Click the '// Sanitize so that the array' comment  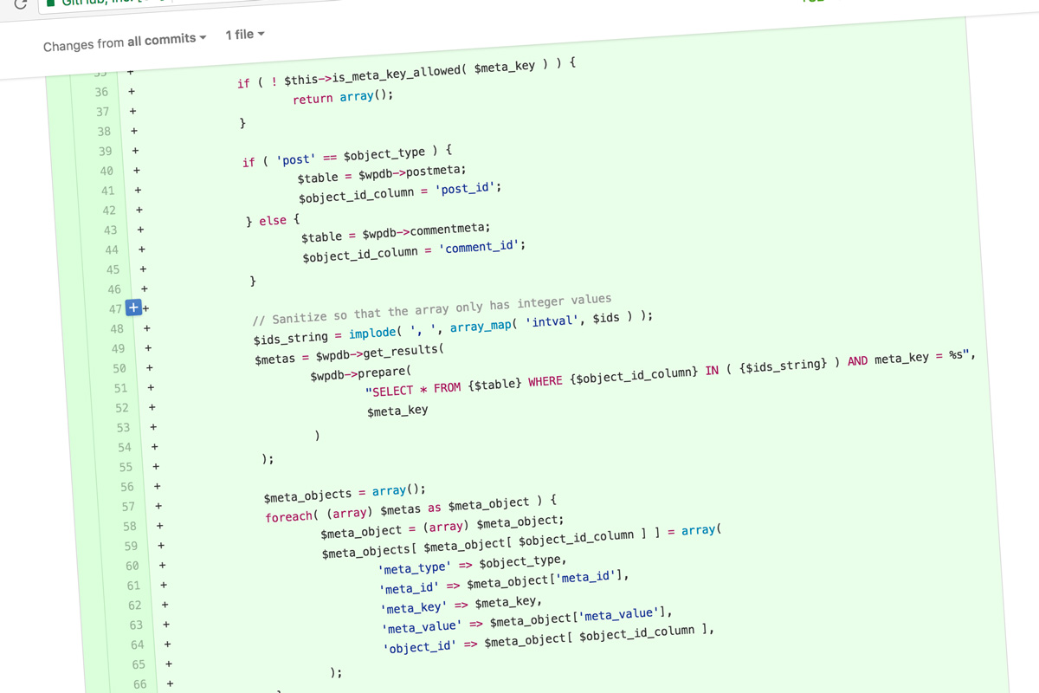(431, 309)
